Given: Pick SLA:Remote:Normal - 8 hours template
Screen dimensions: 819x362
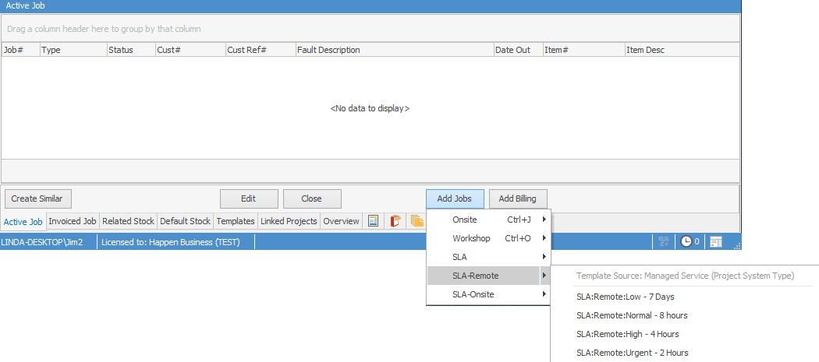Looking at the screenshot, I should point(632,315).
